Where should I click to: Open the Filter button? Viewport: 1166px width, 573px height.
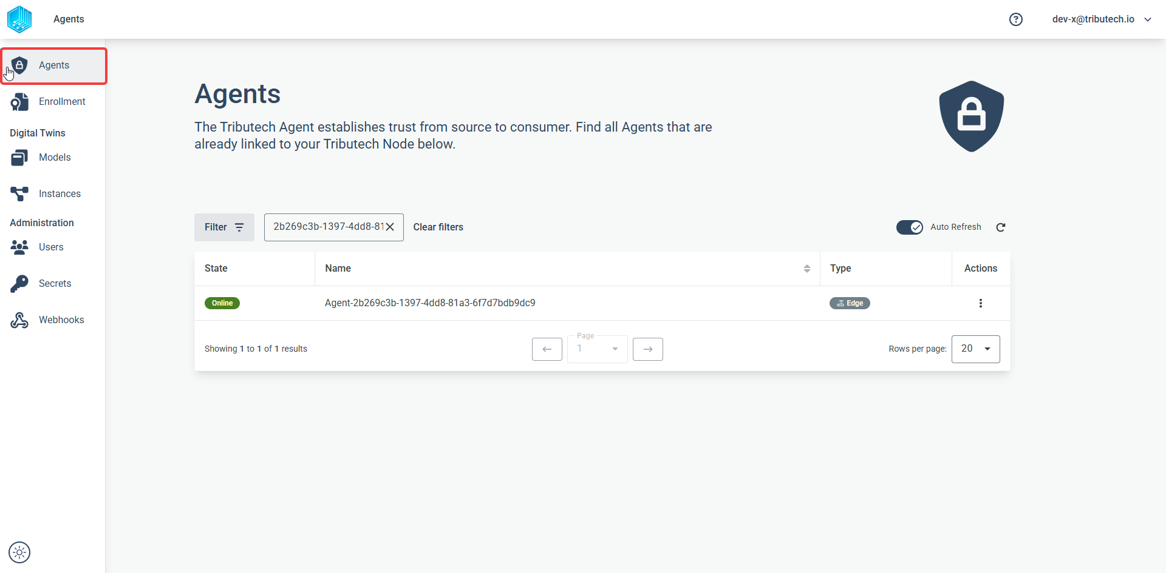pyautogui.click(x=224, y=227)
